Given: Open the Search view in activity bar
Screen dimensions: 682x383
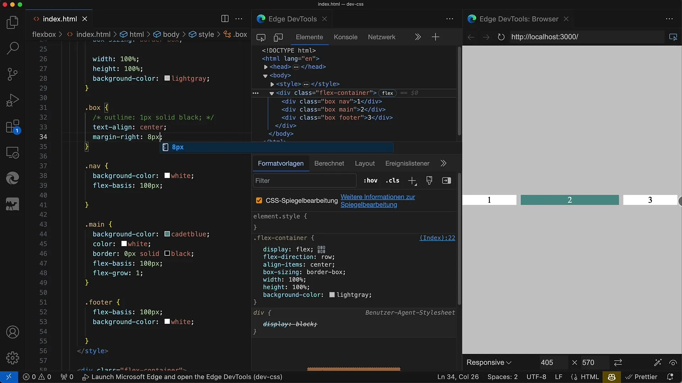Looking at the screenshot, I should [12, 49].
